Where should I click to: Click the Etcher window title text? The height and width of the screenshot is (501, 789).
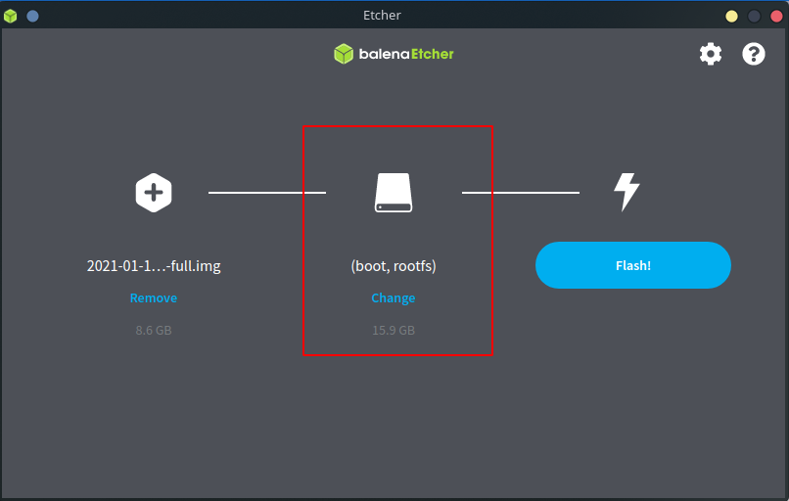point(382,16)
